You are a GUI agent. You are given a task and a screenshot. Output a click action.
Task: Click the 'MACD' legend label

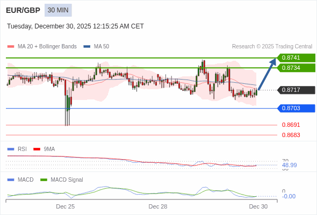(26, 180)
